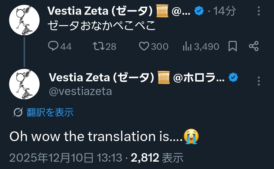The width and height of the screenshot is (274, 169).
Task: Click the 2025年12月10日 13:13 date
Action: [66, 158]
